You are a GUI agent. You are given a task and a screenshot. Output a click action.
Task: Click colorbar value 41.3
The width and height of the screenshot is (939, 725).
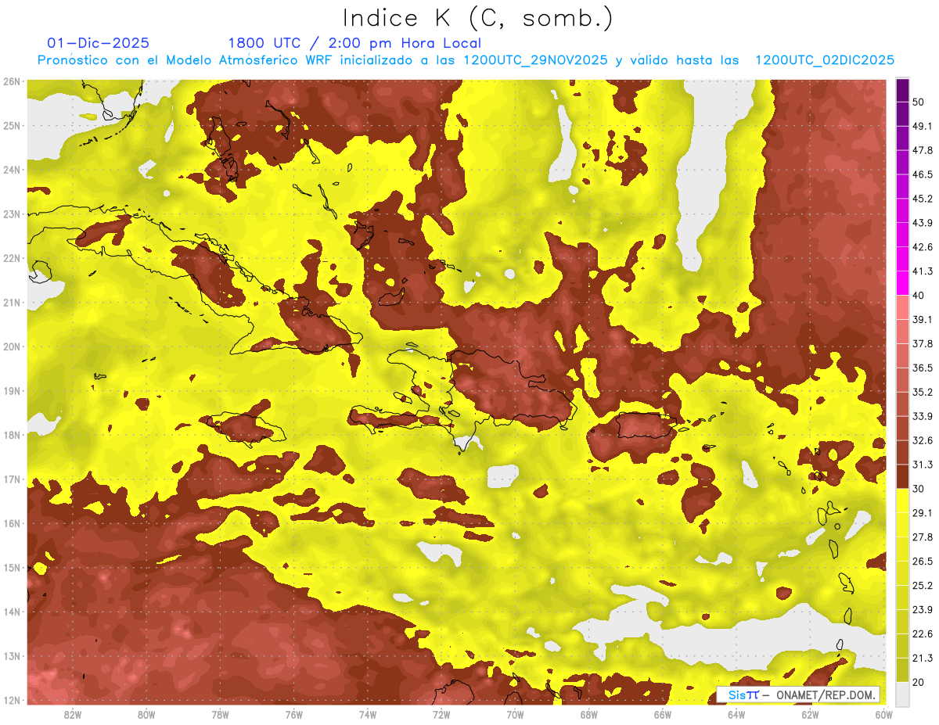pos(922,271)
